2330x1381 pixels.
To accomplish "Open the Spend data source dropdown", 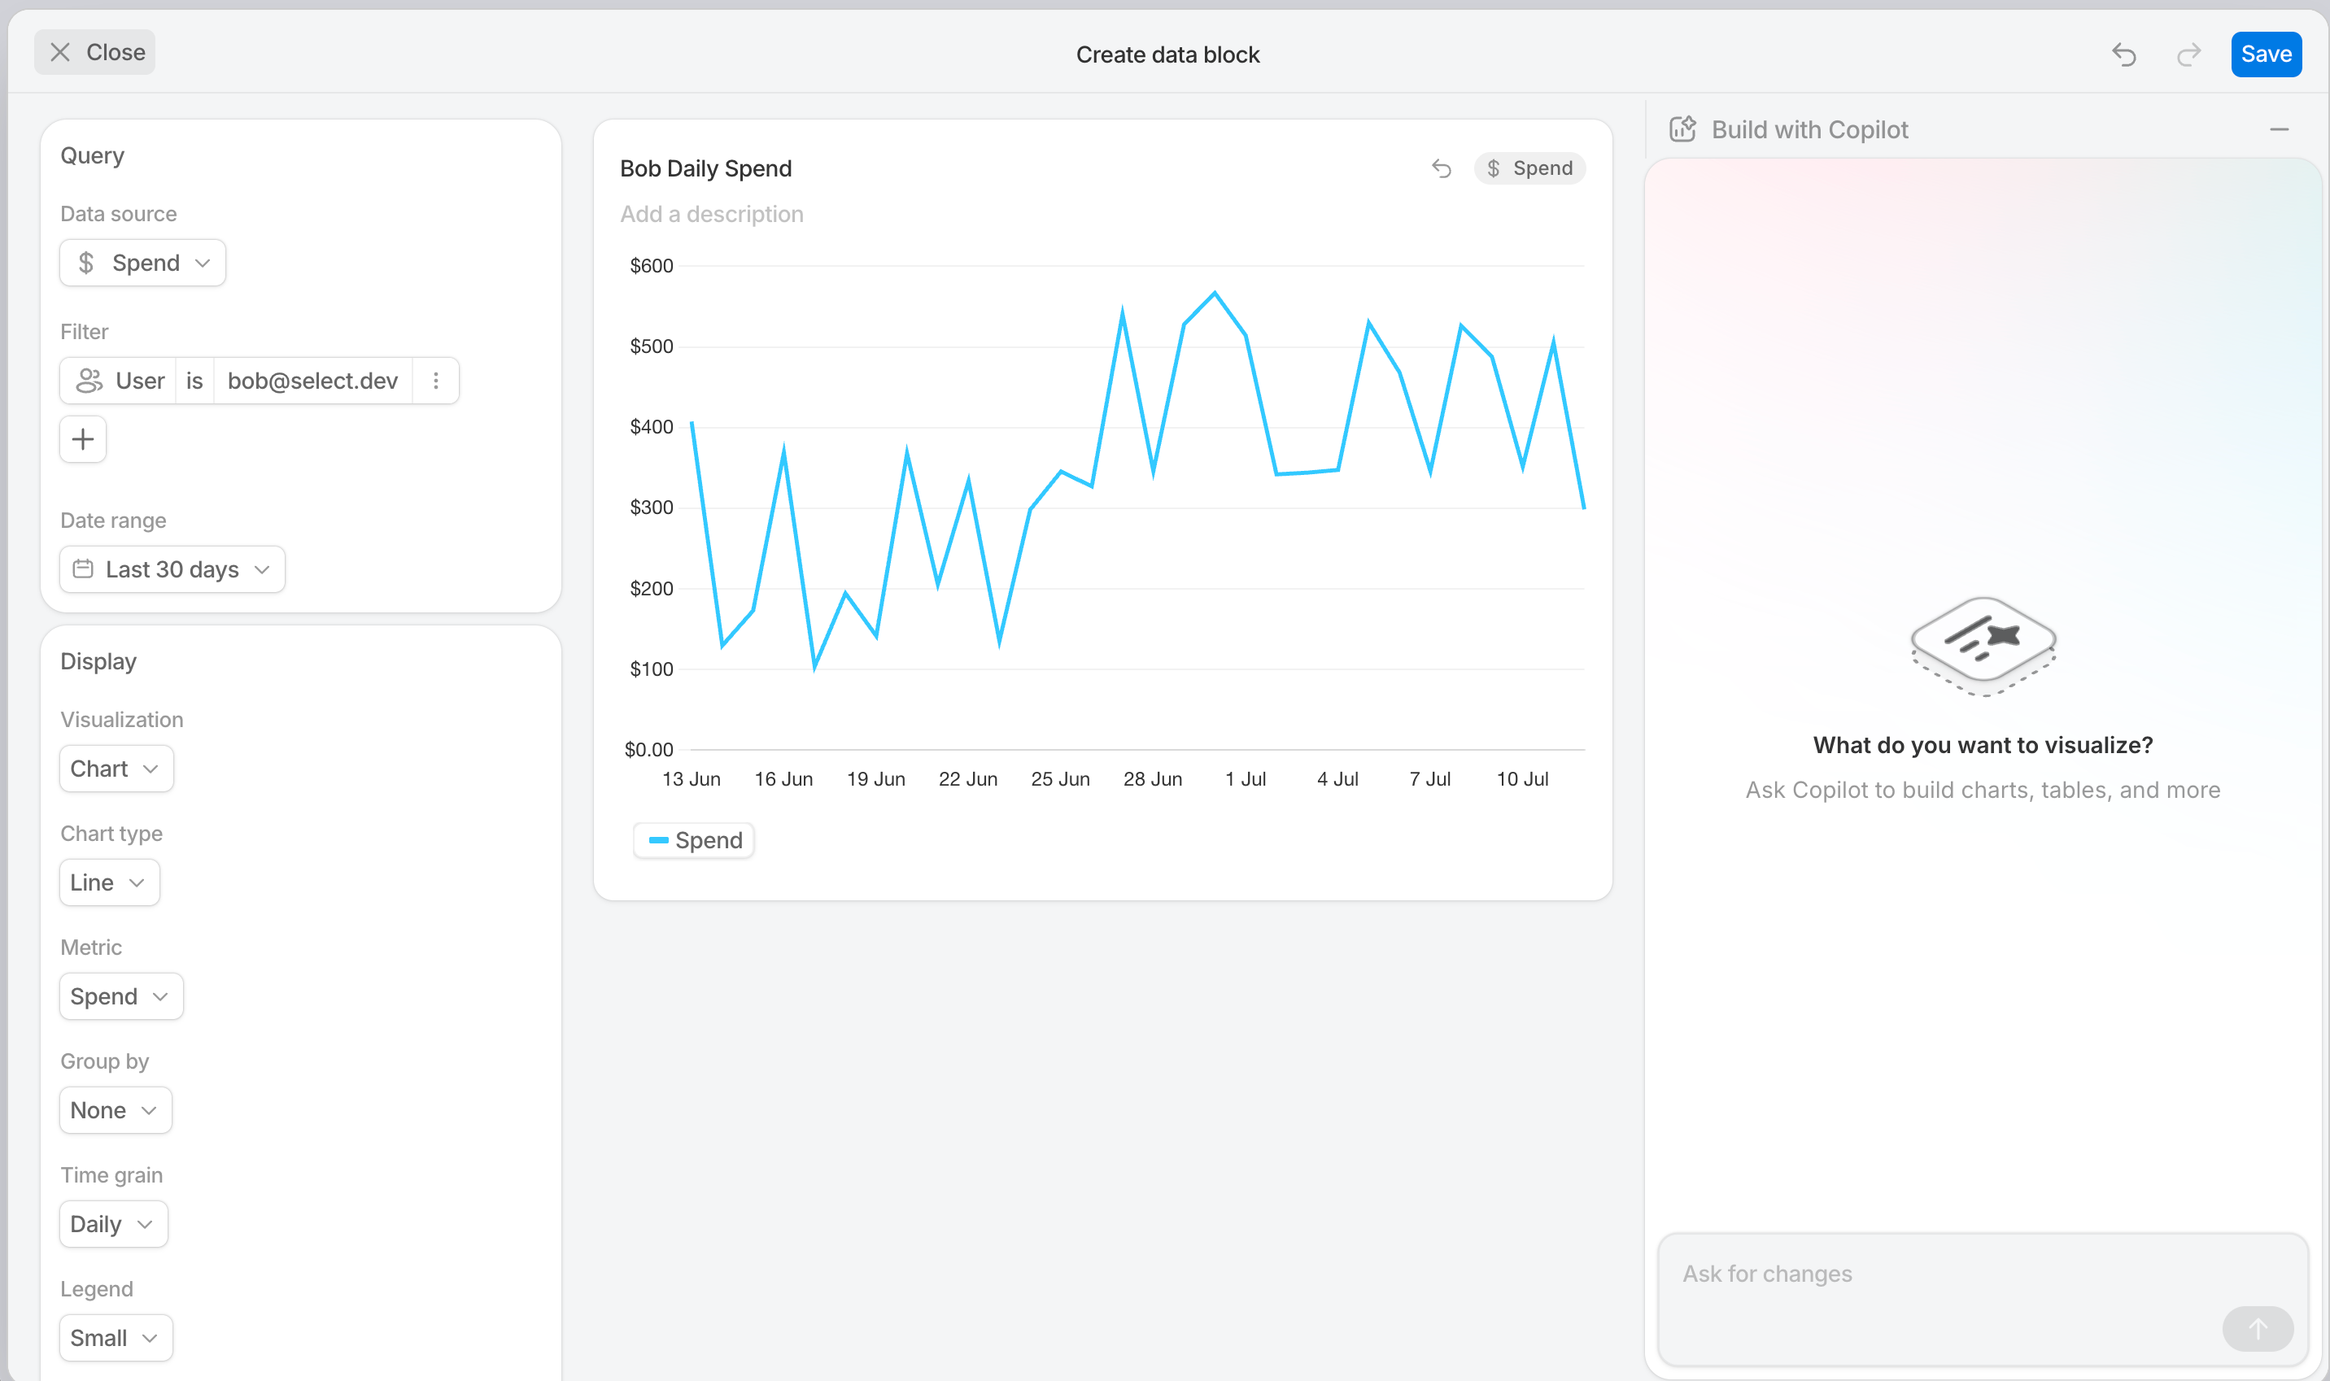I will [142, 264].
